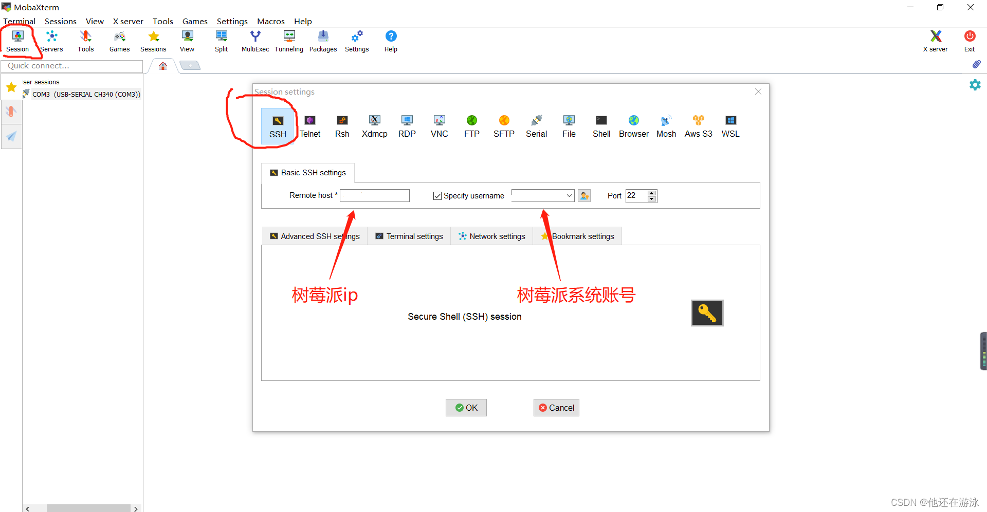
Task: Select the Aws S3 session type
Action: point(698,126)
